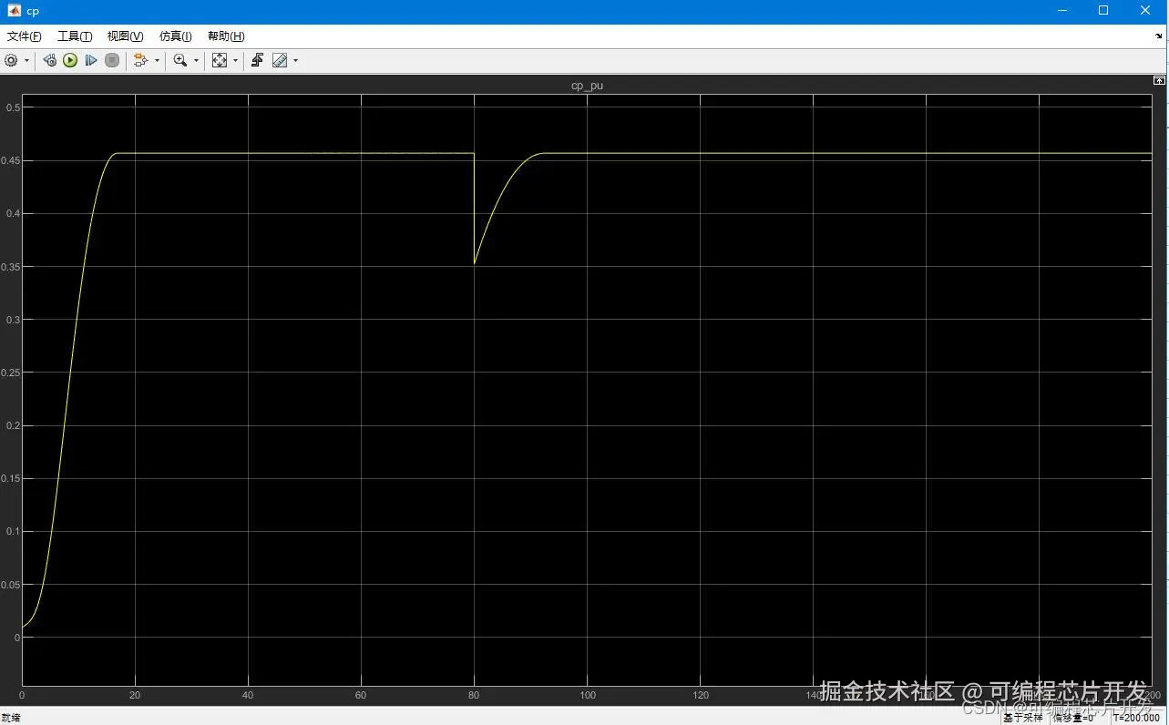Click the x-axis label 20
Screen dimensions: 1169x725
(x=135, y=695)
